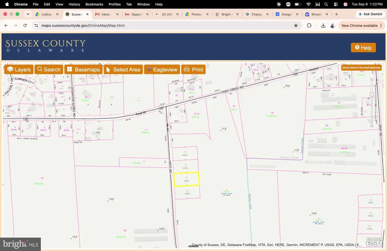This screenshot has height=251, width=387.
Task: Open macOS Control Center icon
Action: point(336,4)
